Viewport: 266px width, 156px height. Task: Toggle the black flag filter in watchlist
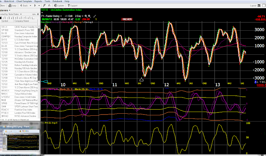[x=1, y=18]
